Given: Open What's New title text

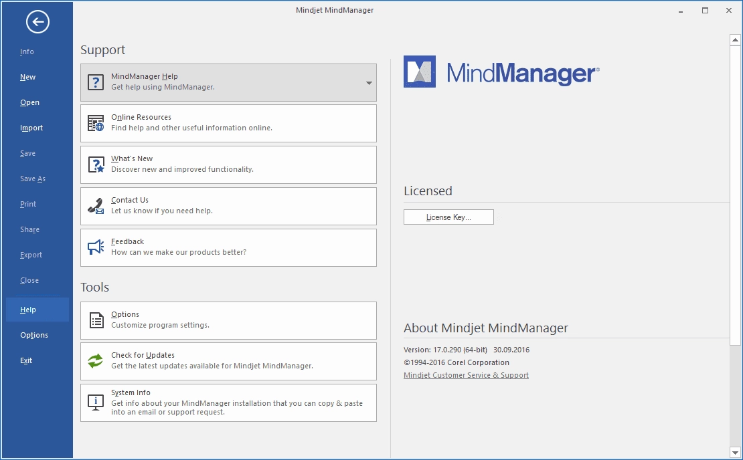Looking at the screenshot, I should pyautogui.click(x=132, y=158).
